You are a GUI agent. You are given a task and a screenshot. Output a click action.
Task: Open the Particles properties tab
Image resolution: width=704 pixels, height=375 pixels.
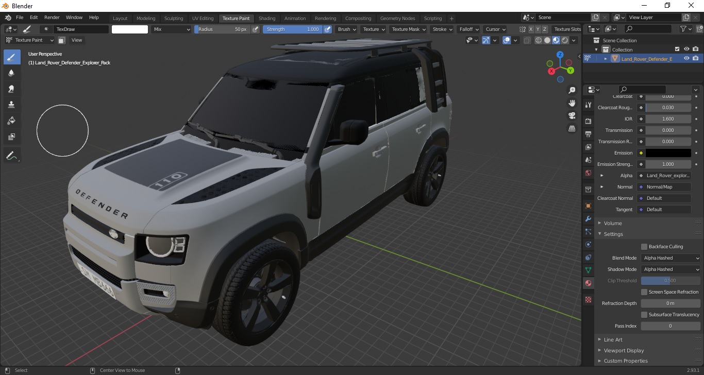click(x=588, y=231)
